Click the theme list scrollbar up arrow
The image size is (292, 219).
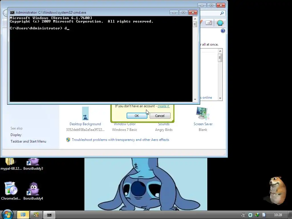click(220, 51)
